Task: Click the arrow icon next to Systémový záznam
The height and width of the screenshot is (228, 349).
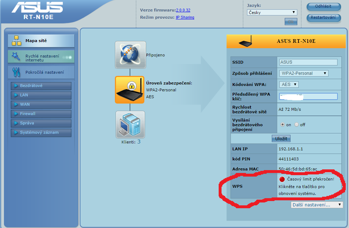Action: pos(16,132)
